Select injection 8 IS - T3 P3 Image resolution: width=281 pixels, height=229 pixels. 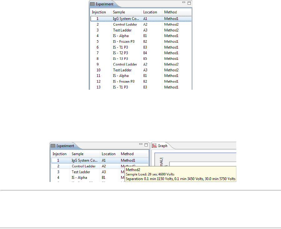pyautogui.click(x=141, y=59)
